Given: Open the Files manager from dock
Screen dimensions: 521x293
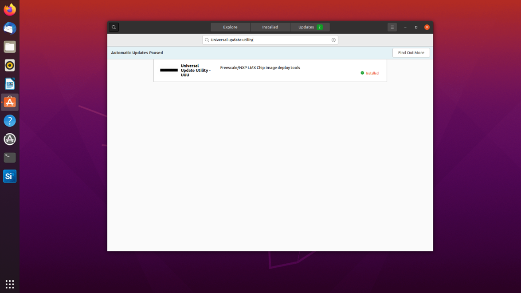Looking at the screenshot, I should pyautogui.click(x=10, y=47).
